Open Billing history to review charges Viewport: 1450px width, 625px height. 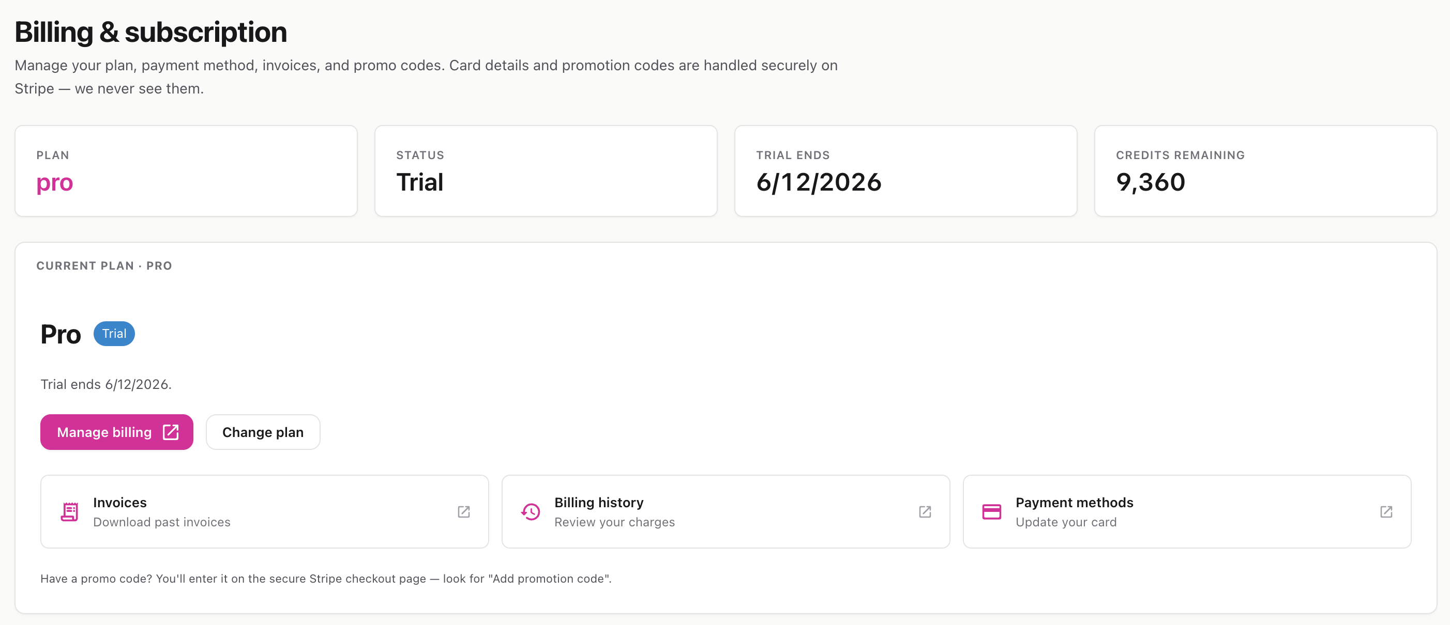(x=726, y=511)
